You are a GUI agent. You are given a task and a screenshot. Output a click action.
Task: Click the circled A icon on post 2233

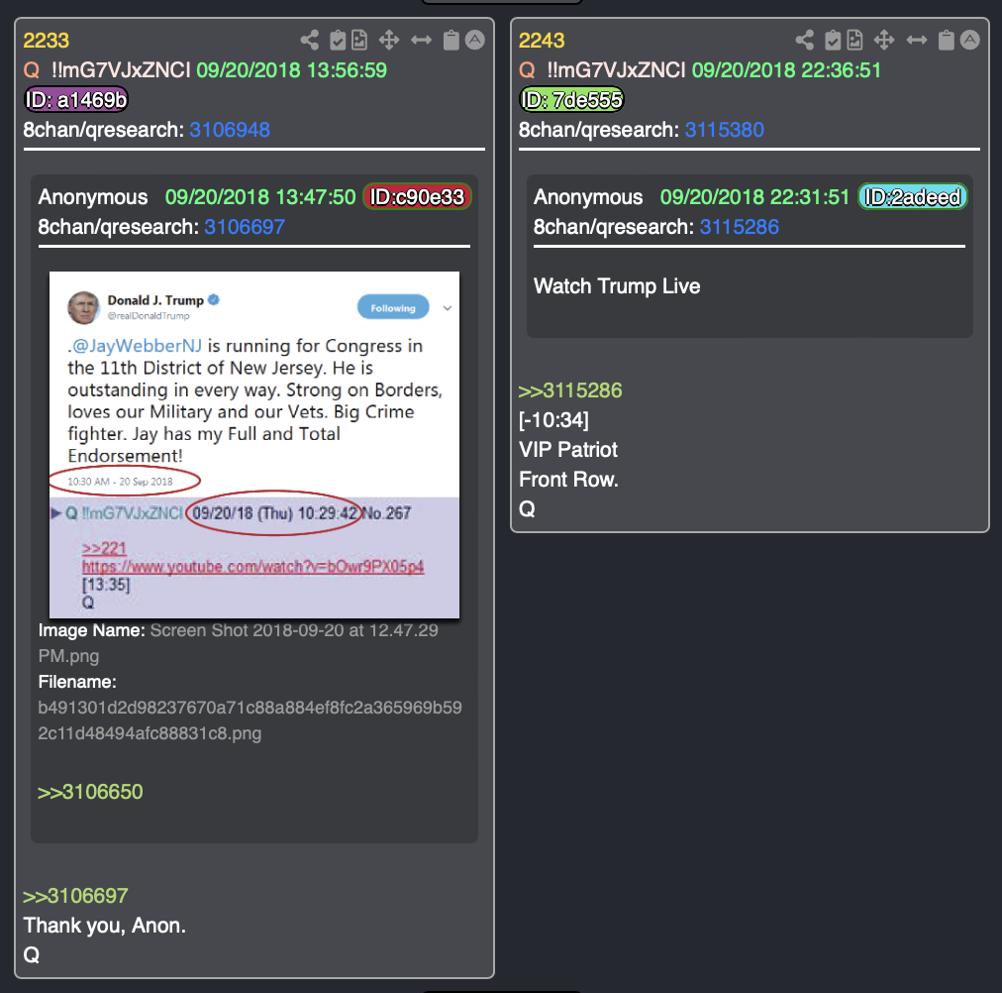[x=475, y=40]
